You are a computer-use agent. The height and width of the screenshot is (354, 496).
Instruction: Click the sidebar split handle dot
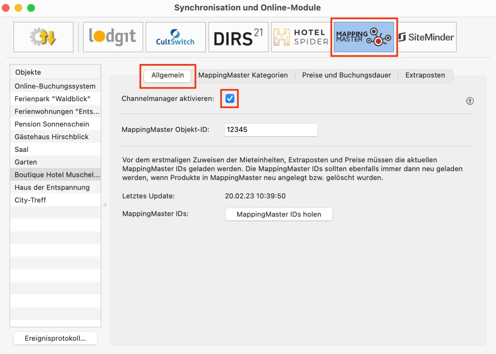click(105, 205)
